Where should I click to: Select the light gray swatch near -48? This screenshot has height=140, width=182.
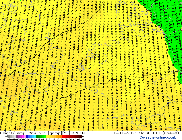pos(13,137)
